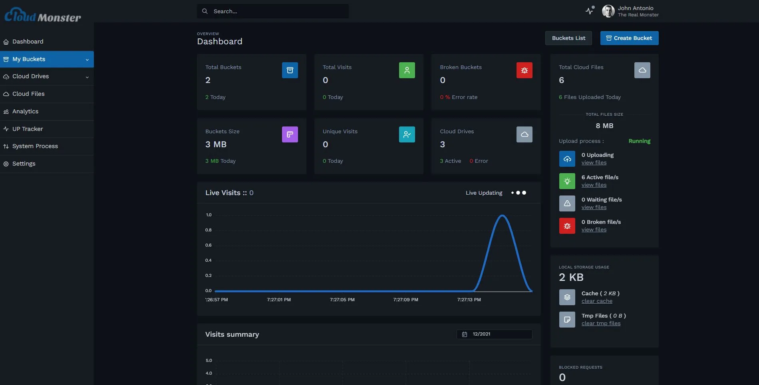The image size is (759, 385).
Task: Click the purple Buckets Size icon
Action: click(x=290, y=134)
